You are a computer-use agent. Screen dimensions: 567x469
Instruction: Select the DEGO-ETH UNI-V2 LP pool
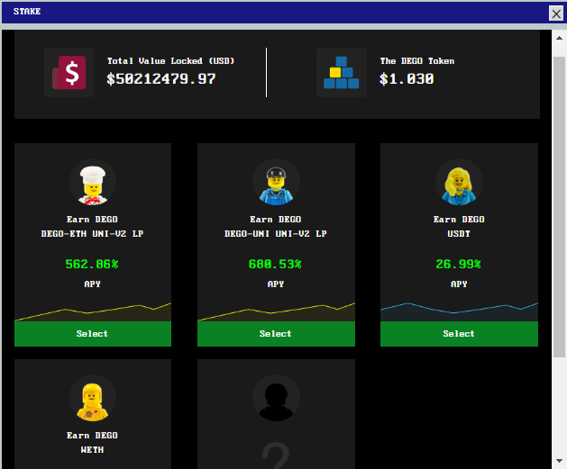93,334
